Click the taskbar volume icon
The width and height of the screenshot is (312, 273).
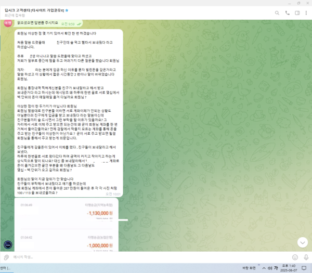(x=270, y=268)
